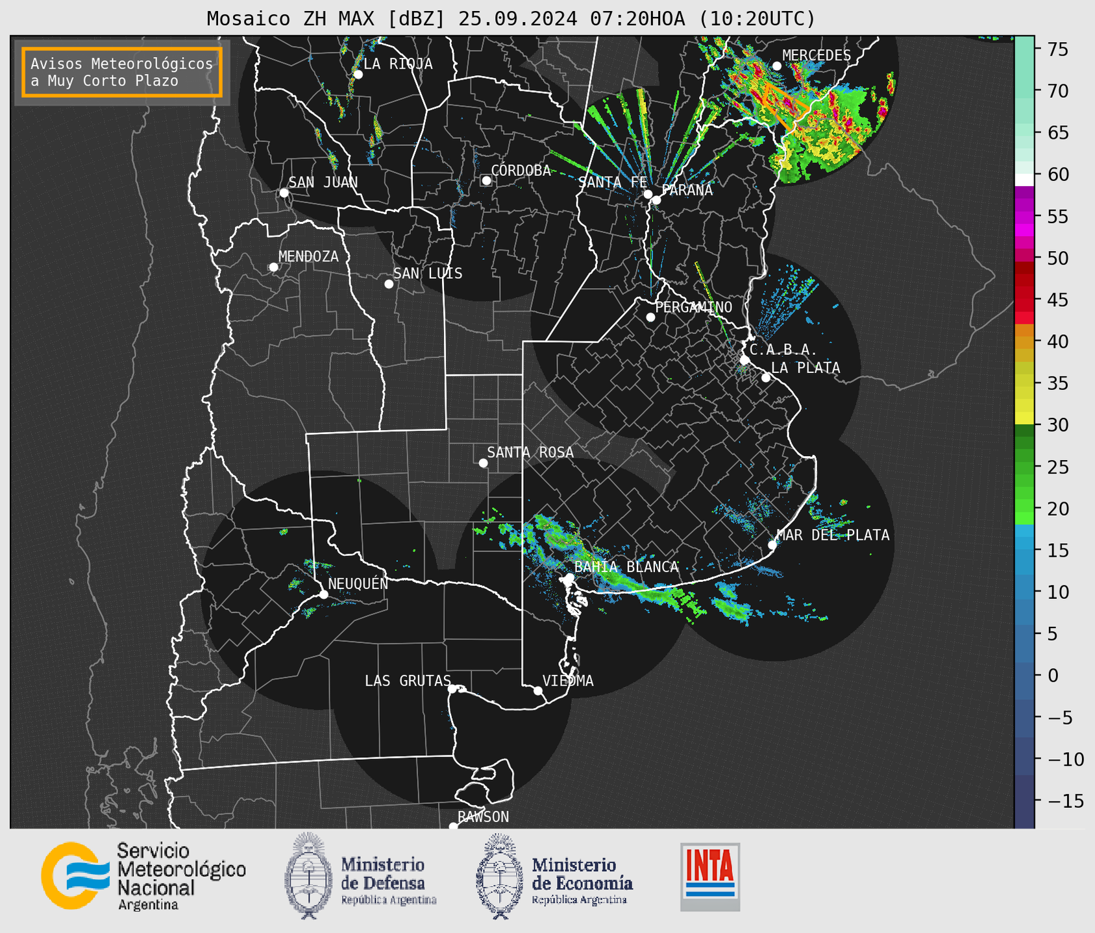Click the NEUQUÉN city marker dot

pyautogui.click(x=323, y=594)
